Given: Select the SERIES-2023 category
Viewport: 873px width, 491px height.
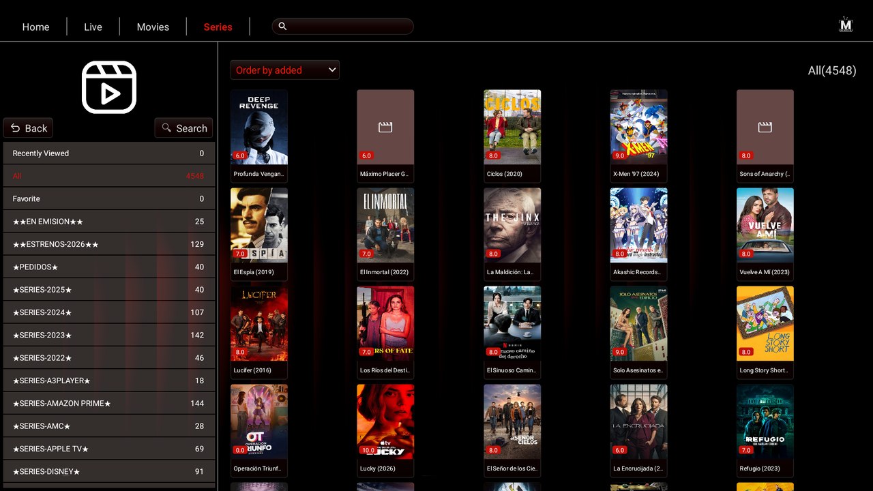Looking at the screenshot, I should [109, 335].
